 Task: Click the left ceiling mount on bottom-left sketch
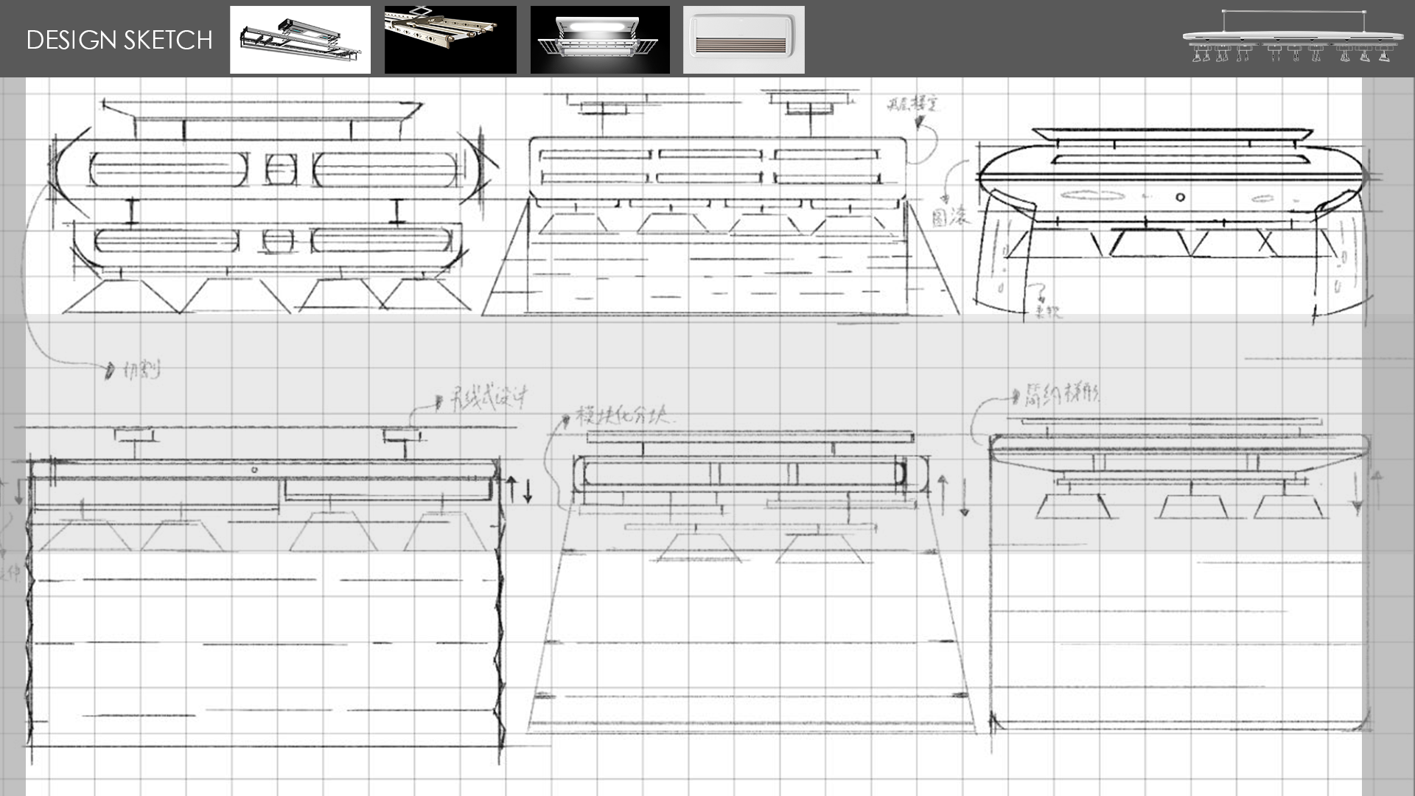coord(134,436)
